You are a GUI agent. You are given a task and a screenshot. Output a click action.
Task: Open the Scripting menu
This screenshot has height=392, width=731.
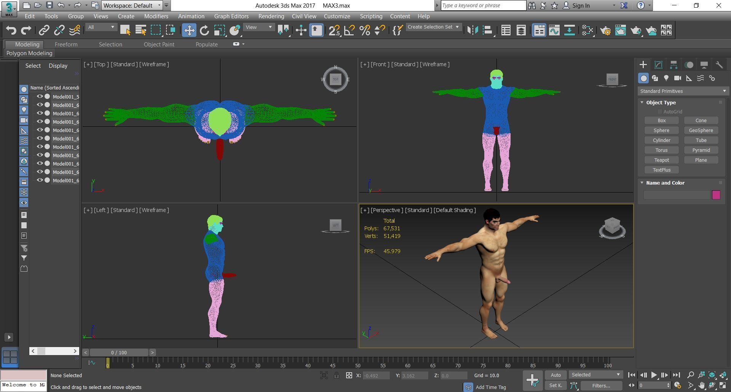pos(371,16)
